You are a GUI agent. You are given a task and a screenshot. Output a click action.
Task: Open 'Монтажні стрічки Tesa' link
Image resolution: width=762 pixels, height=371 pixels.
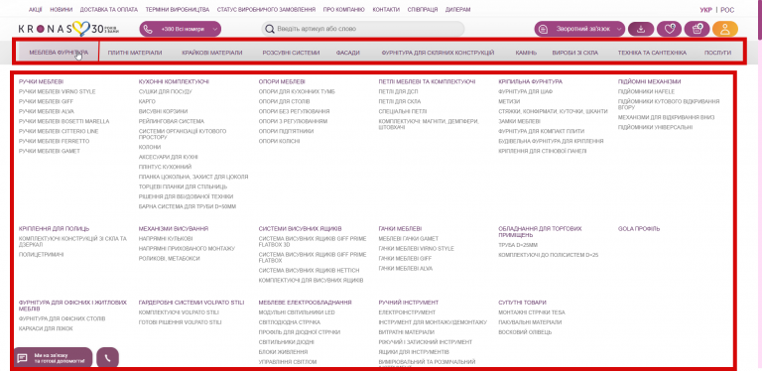click(x=532, y=312)
